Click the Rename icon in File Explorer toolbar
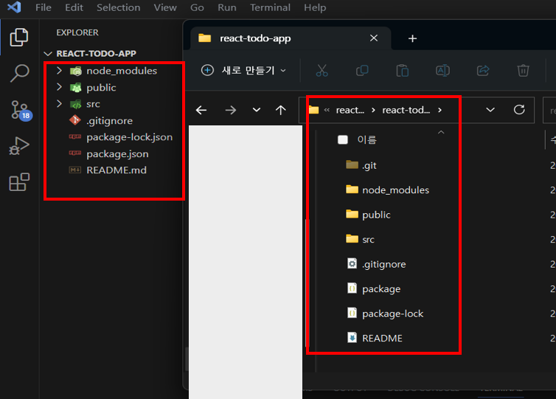 point(442,71)
